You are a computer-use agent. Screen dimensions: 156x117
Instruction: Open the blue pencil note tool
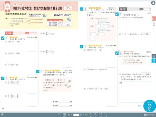154,61
